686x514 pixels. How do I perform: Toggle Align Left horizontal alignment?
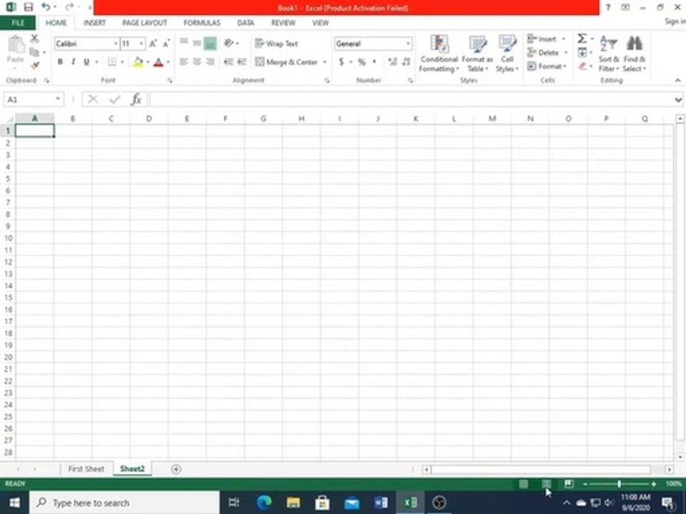[184, 61]
